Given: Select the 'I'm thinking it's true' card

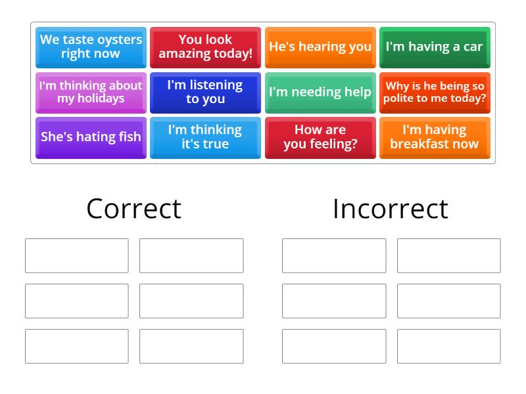Looking at the screenshot, I should (x=205, y=137).
